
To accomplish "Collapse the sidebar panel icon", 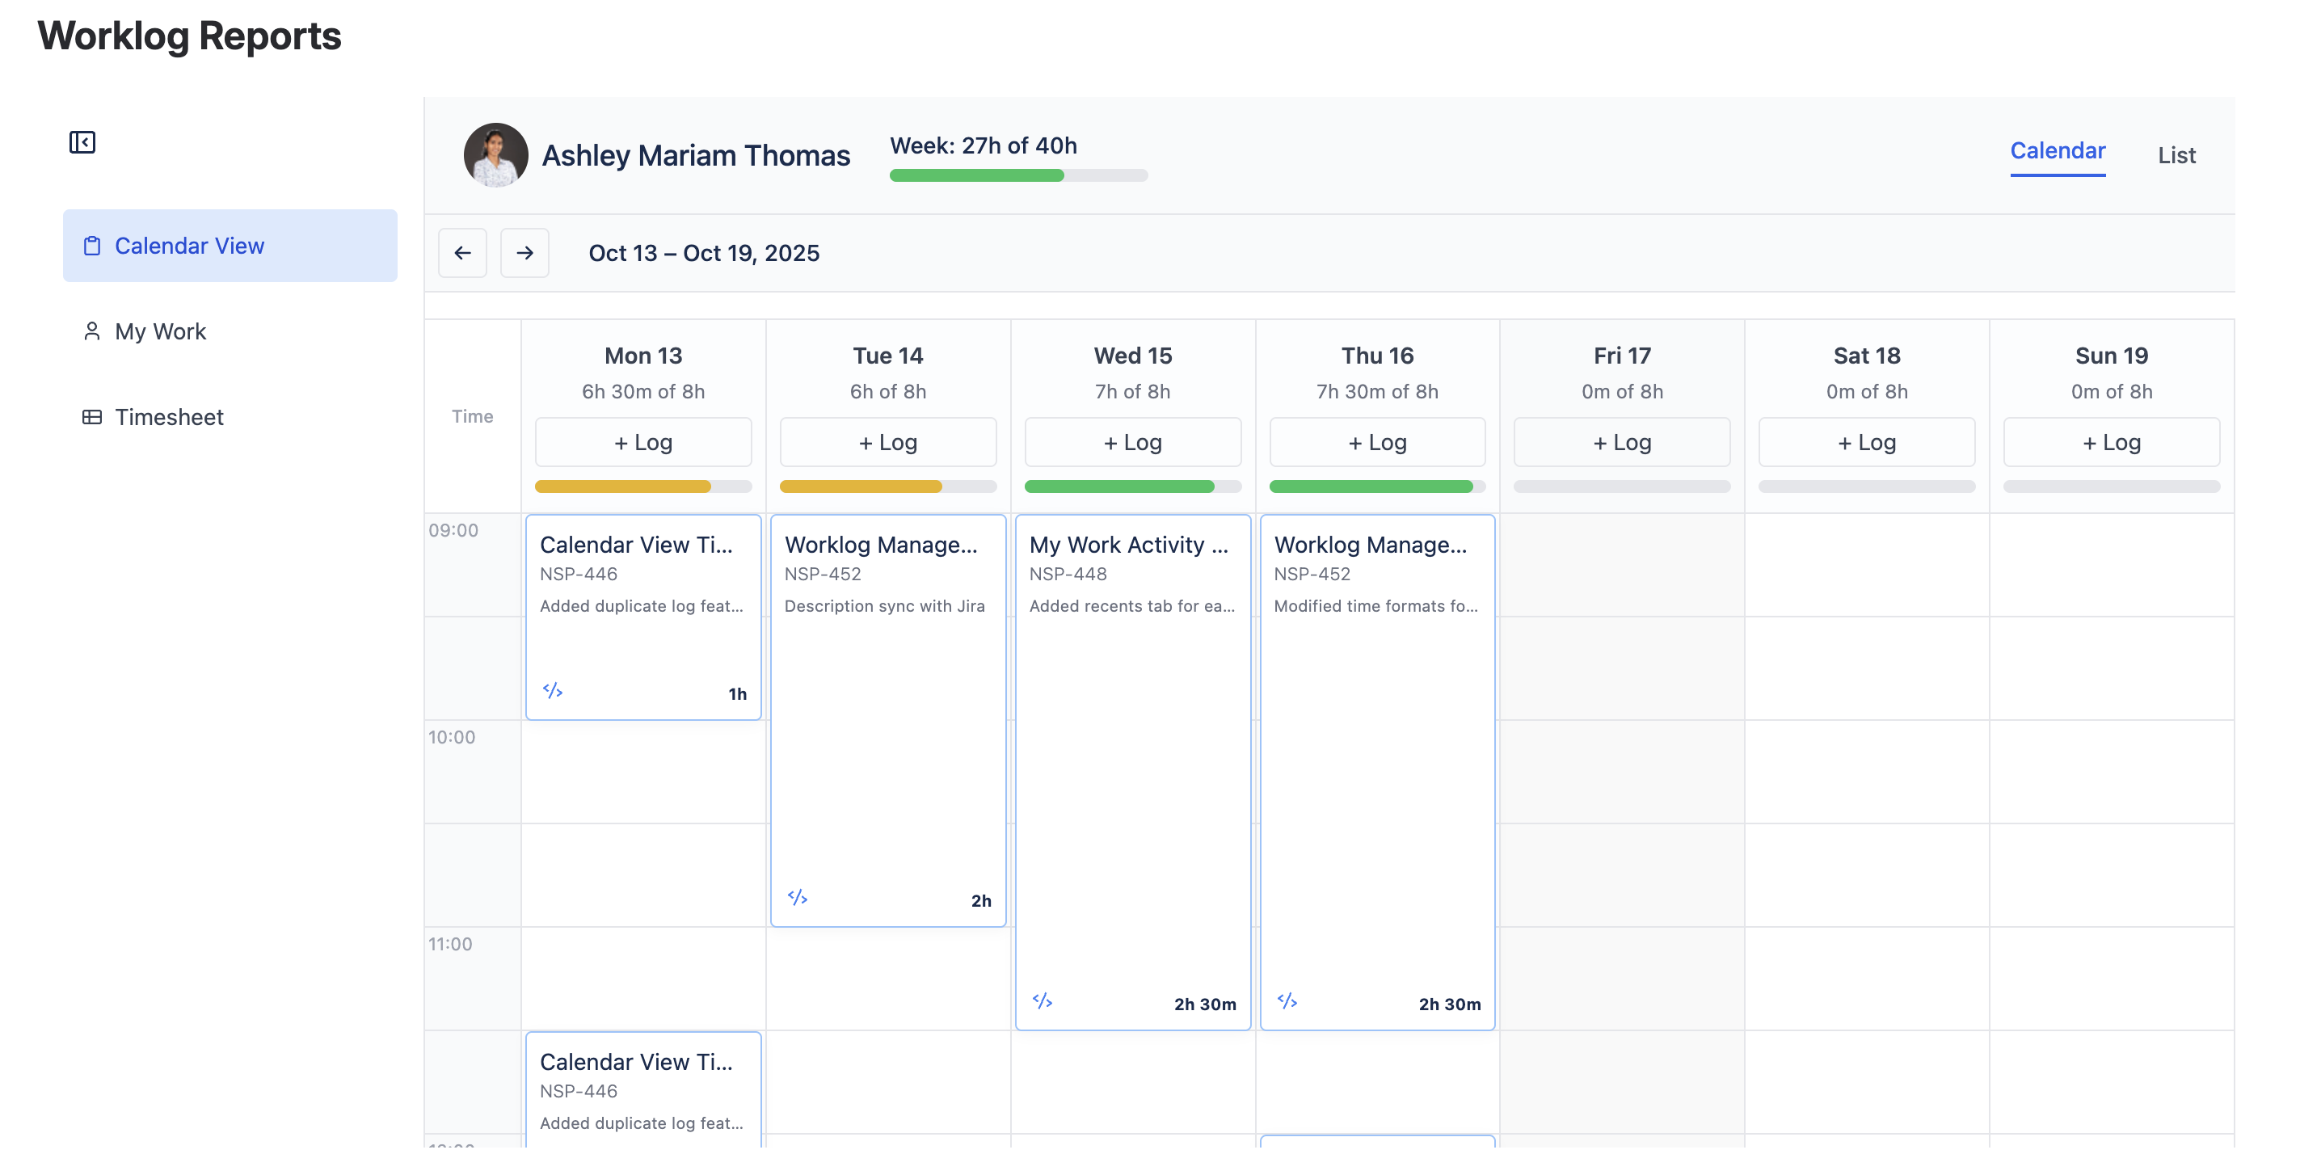I will (82, 142).
